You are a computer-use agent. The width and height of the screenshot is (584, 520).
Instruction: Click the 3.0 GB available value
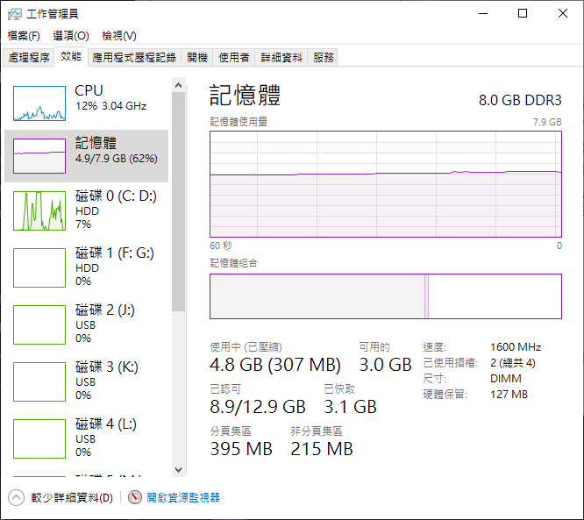pos(385,365)
